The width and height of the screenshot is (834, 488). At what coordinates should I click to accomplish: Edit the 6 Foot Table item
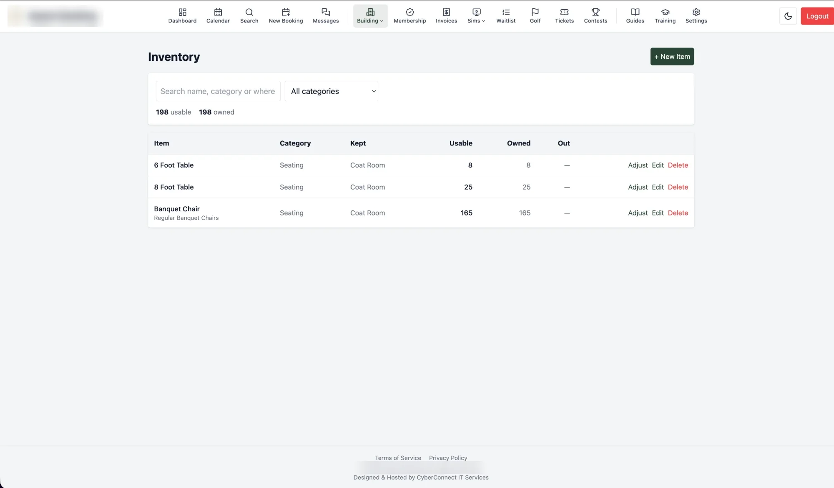coord(658,165)
